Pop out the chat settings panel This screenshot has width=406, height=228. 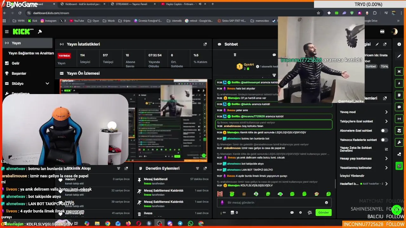385,98
